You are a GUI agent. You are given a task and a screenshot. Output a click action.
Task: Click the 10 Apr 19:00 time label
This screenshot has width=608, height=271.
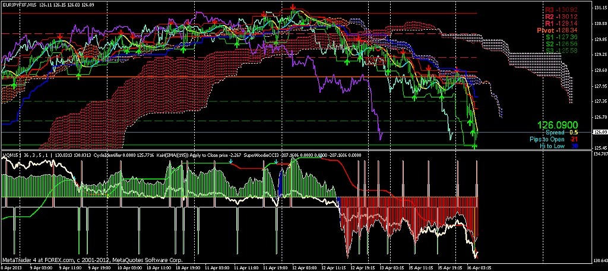coord(189,267)
